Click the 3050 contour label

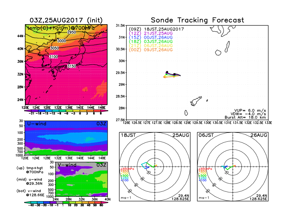click(55, 48)
